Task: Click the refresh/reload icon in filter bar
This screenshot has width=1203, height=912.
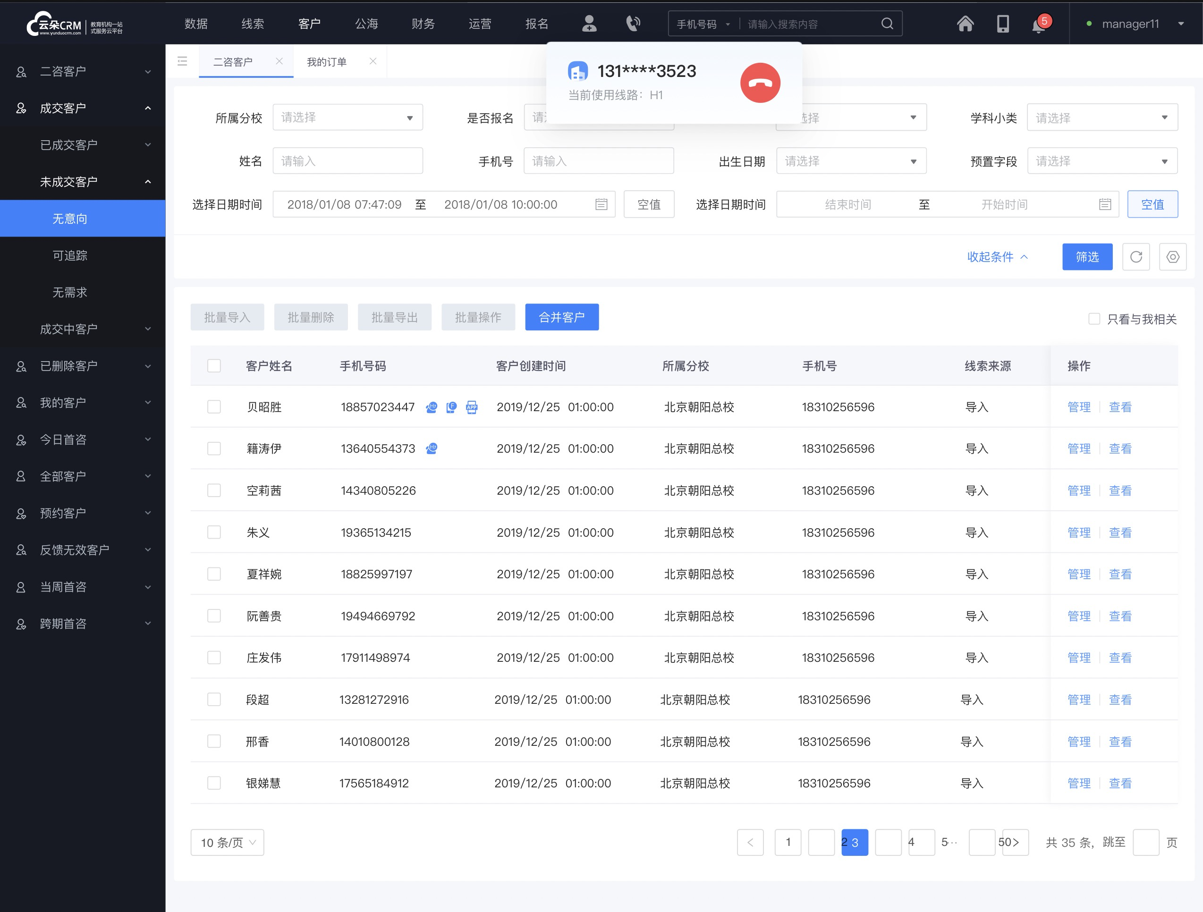Action: pos(1137,257)
